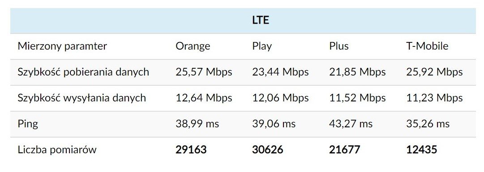
Task: Click T-Mobile ping value 35,26 ms
Action: point(428,124)
